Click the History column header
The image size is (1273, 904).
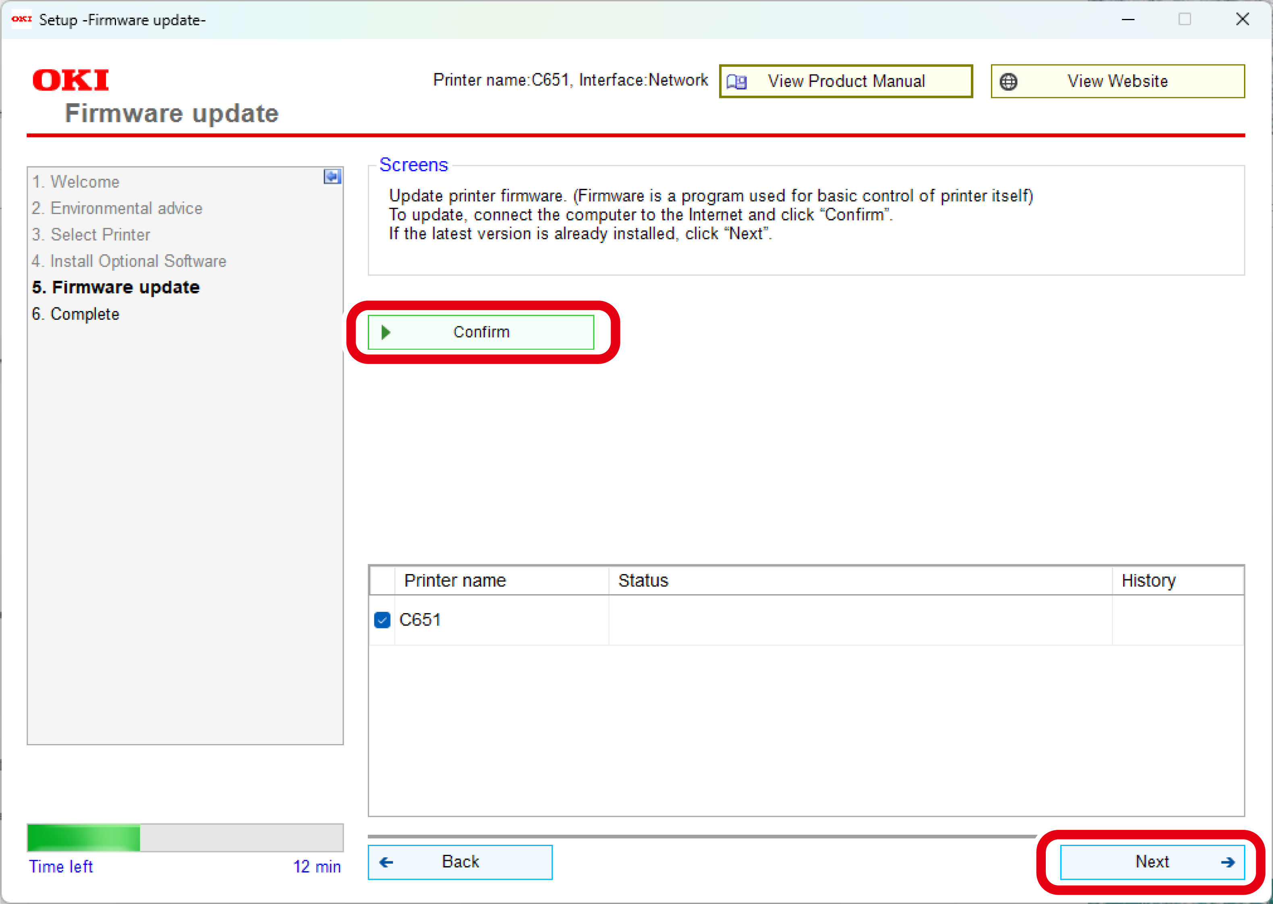point(1178,581)
